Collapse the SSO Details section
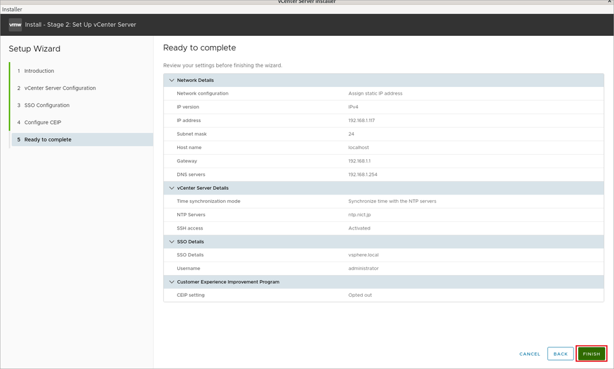 click(171, 242)
